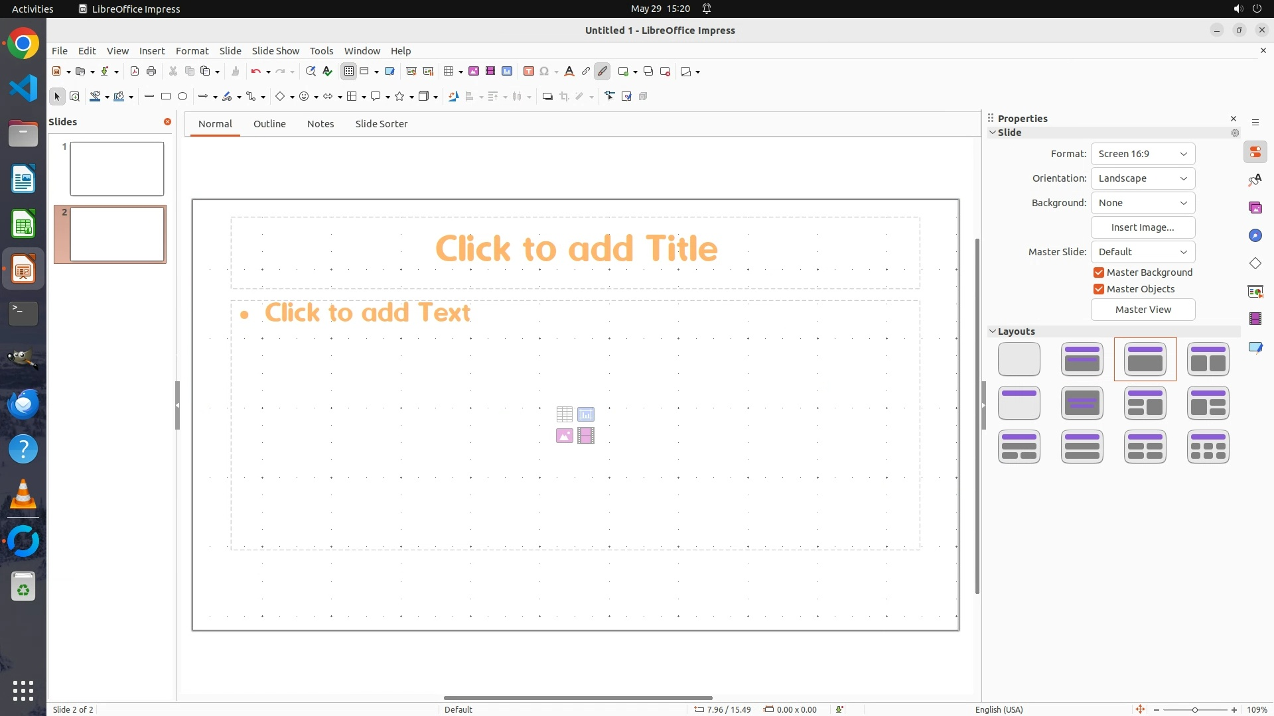Open the Slide Show menu
This screenshot has height=716, width=1274.
point(275,51)
